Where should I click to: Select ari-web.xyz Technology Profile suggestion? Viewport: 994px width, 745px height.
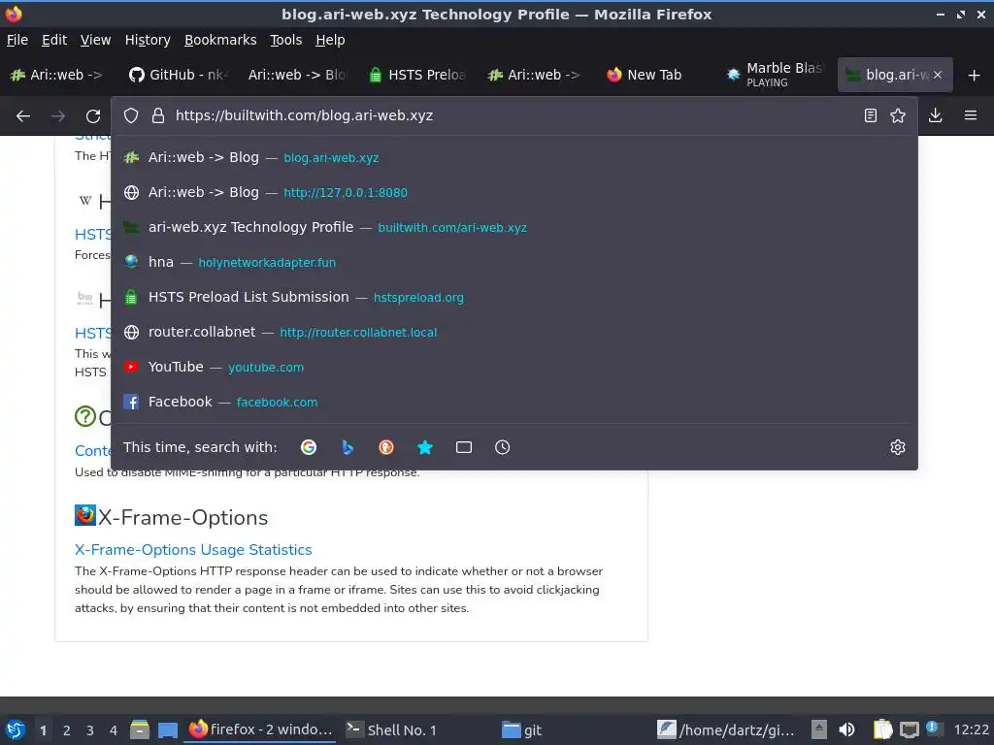tap(514, 227)
